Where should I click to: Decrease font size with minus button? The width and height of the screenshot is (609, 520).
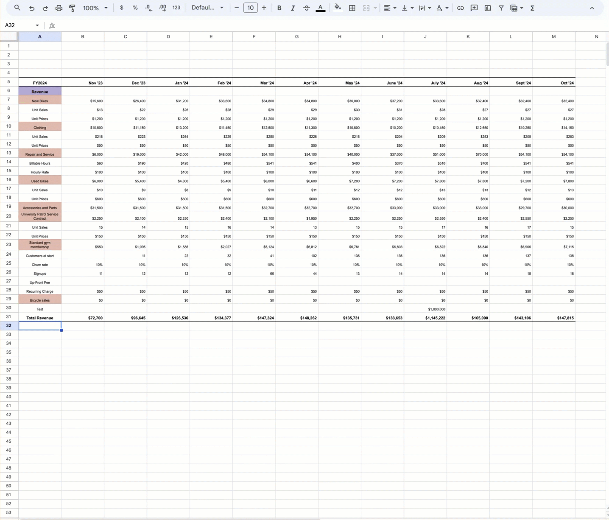click(x=237, y=8)
